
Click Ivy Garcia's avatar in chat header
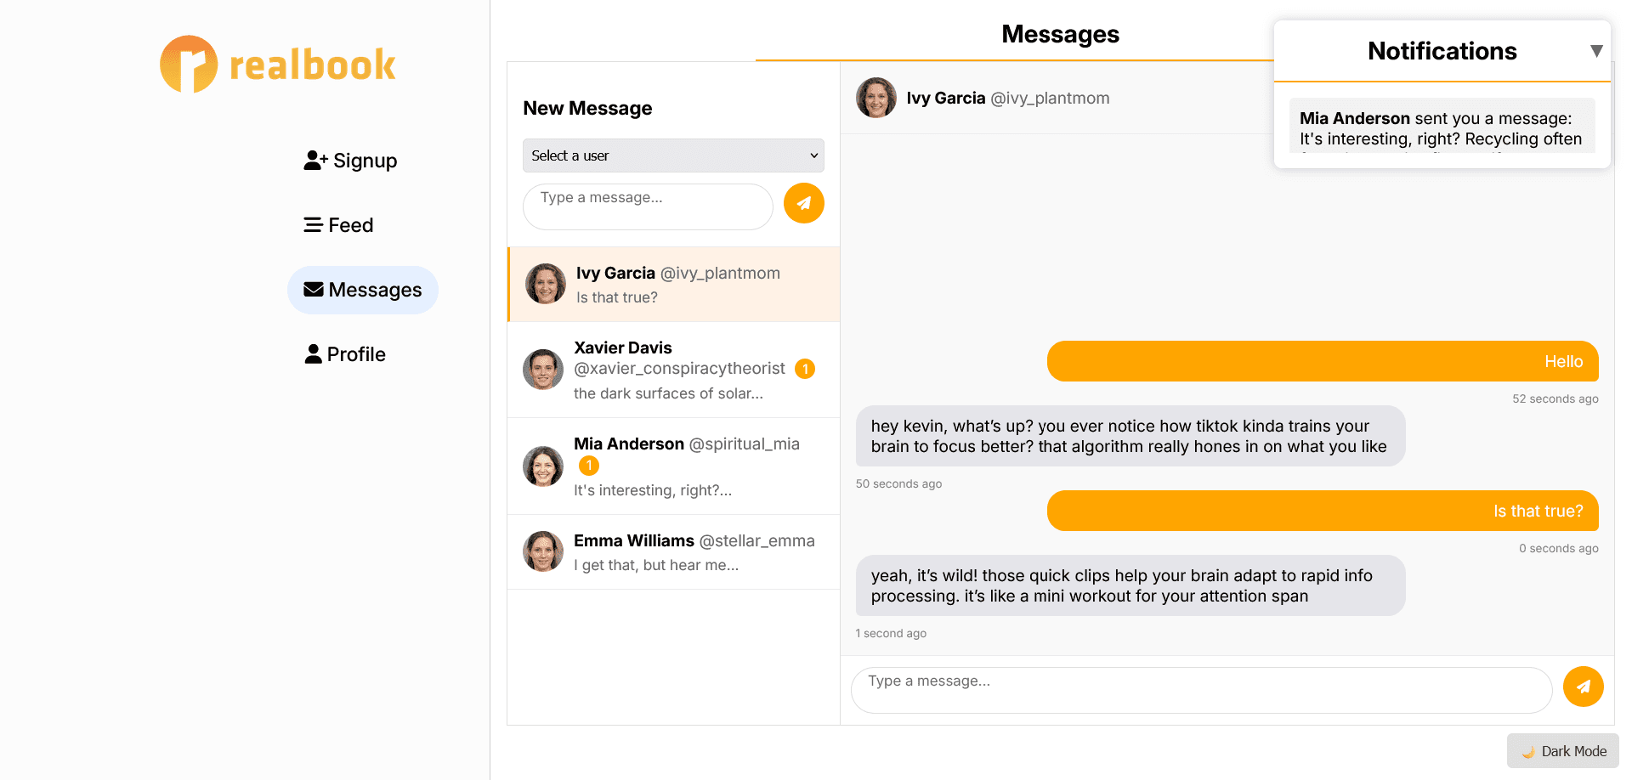click(876, 98)
